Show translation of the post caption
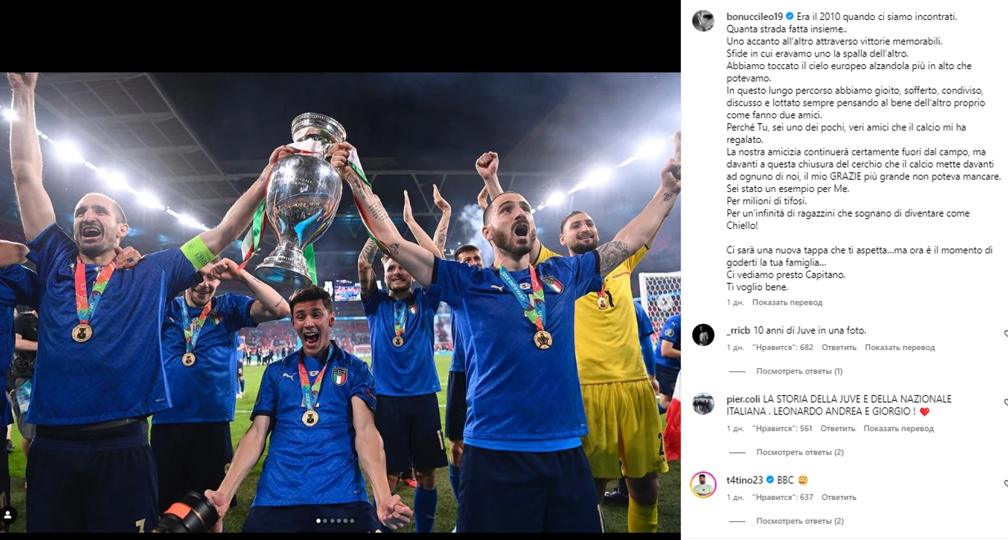The height and width of the screenshot is (540, 1008). pos(787,302)
